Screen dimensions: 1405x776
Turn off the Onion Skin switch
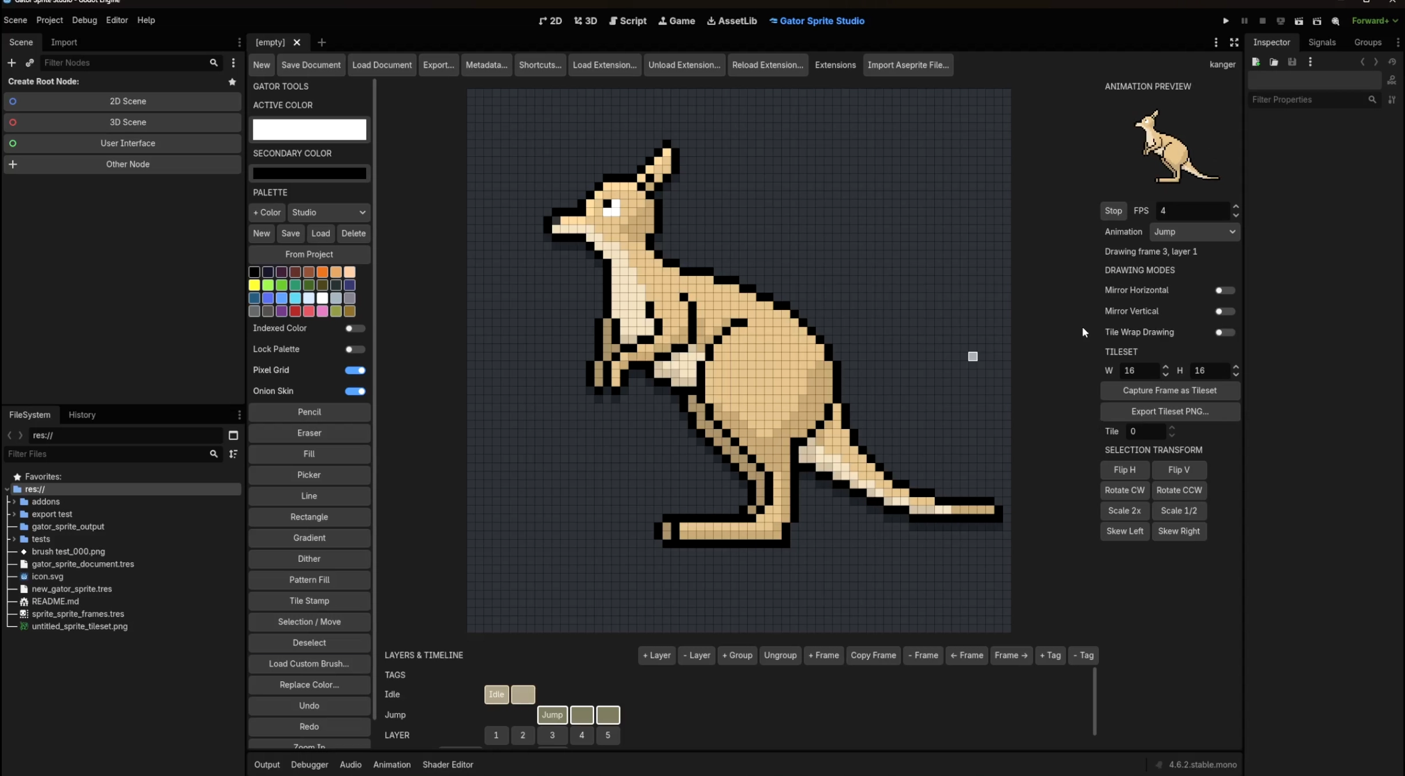click(x=355, y=391)
